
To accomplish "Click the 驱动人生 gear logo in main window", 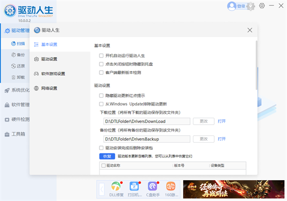I will click(x=10, y=10).
